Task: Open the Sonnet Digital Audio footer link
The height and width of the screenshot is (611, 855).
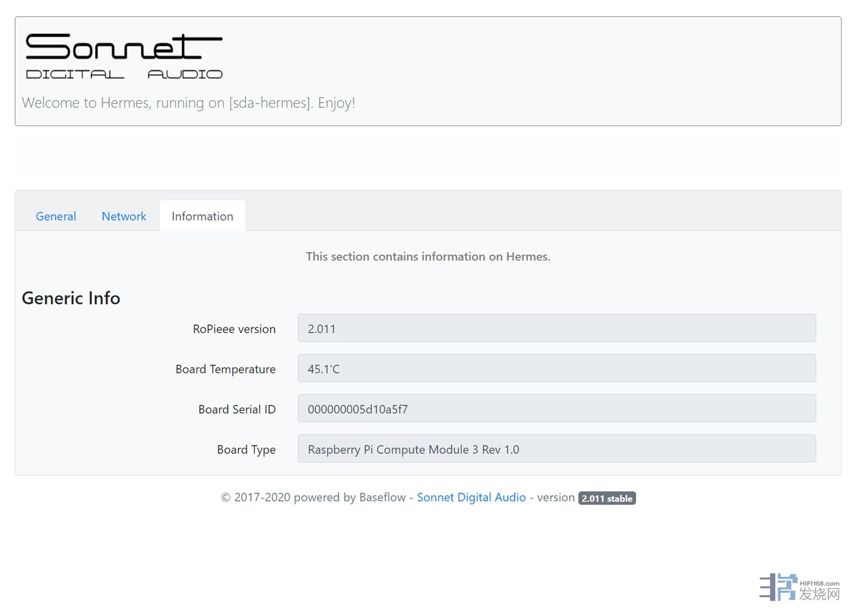Action: (x=471, y=497)
